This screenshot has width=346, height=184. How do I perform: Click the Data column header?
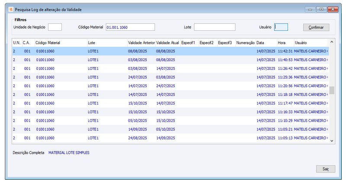coord(266,42)
